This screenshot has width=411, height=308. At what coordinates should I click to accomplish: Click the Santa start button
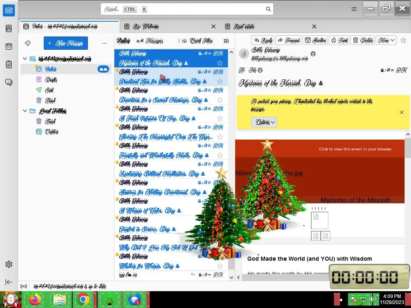(10, 299)
